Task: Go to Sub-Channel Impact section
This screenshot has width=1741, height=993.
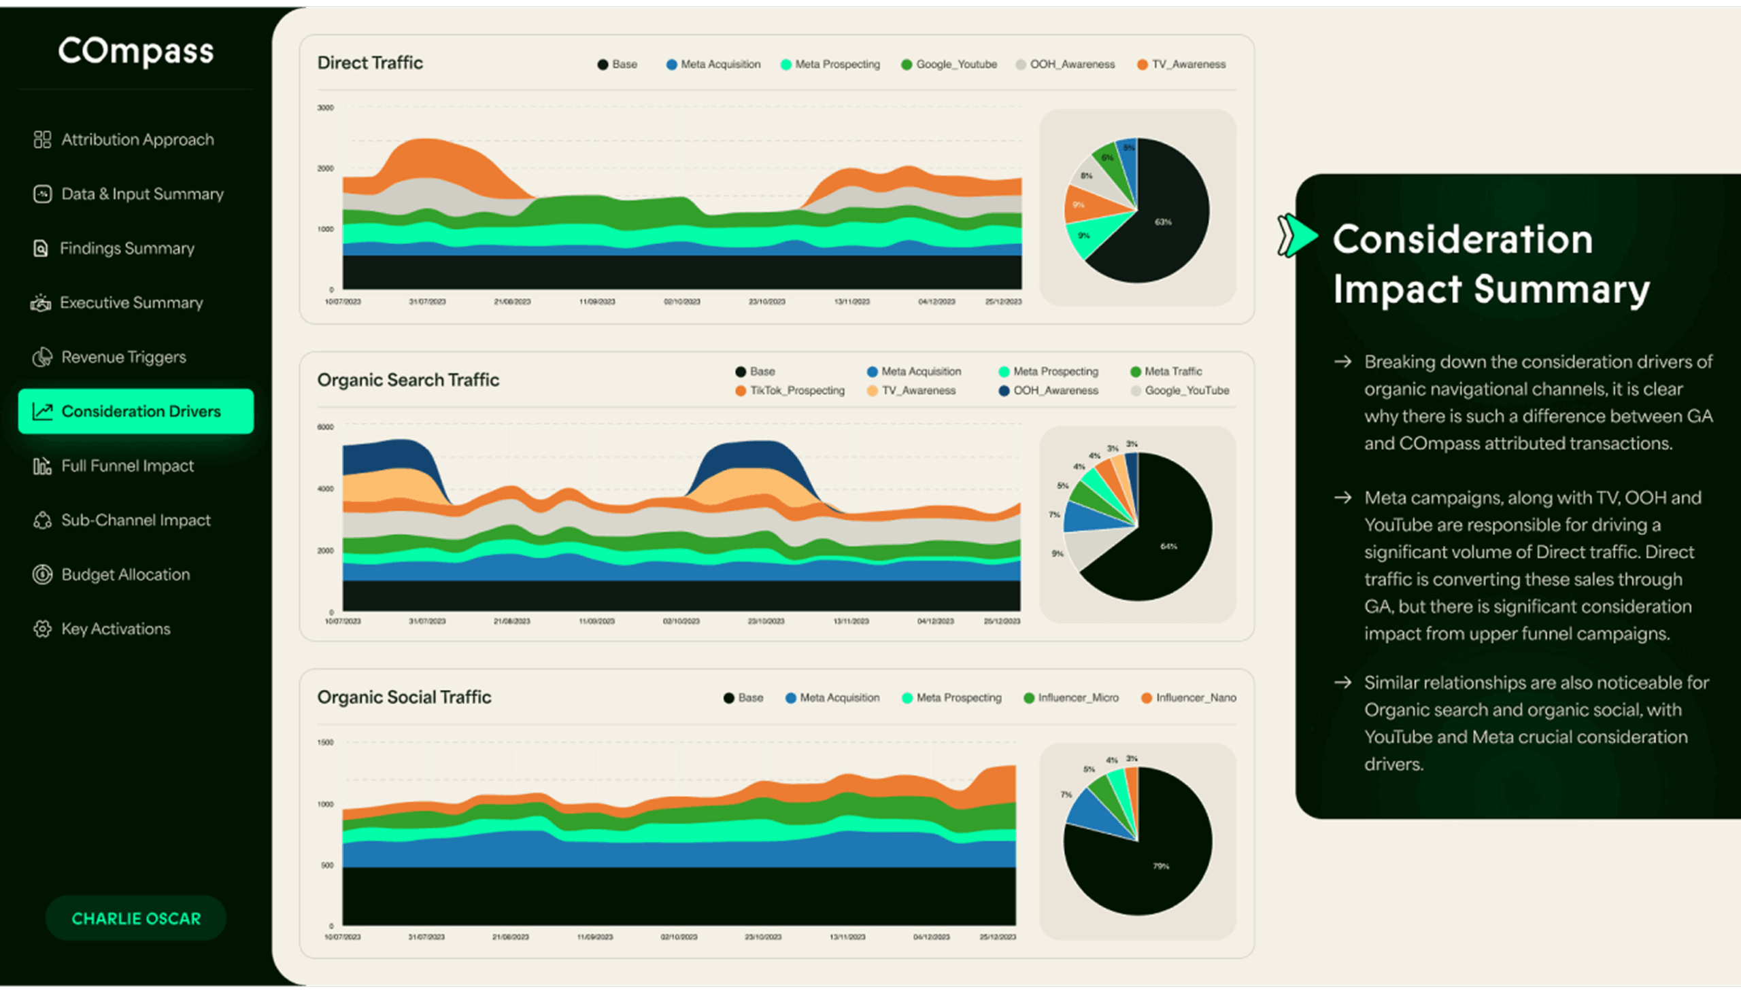Action: (x=136, y=521)
